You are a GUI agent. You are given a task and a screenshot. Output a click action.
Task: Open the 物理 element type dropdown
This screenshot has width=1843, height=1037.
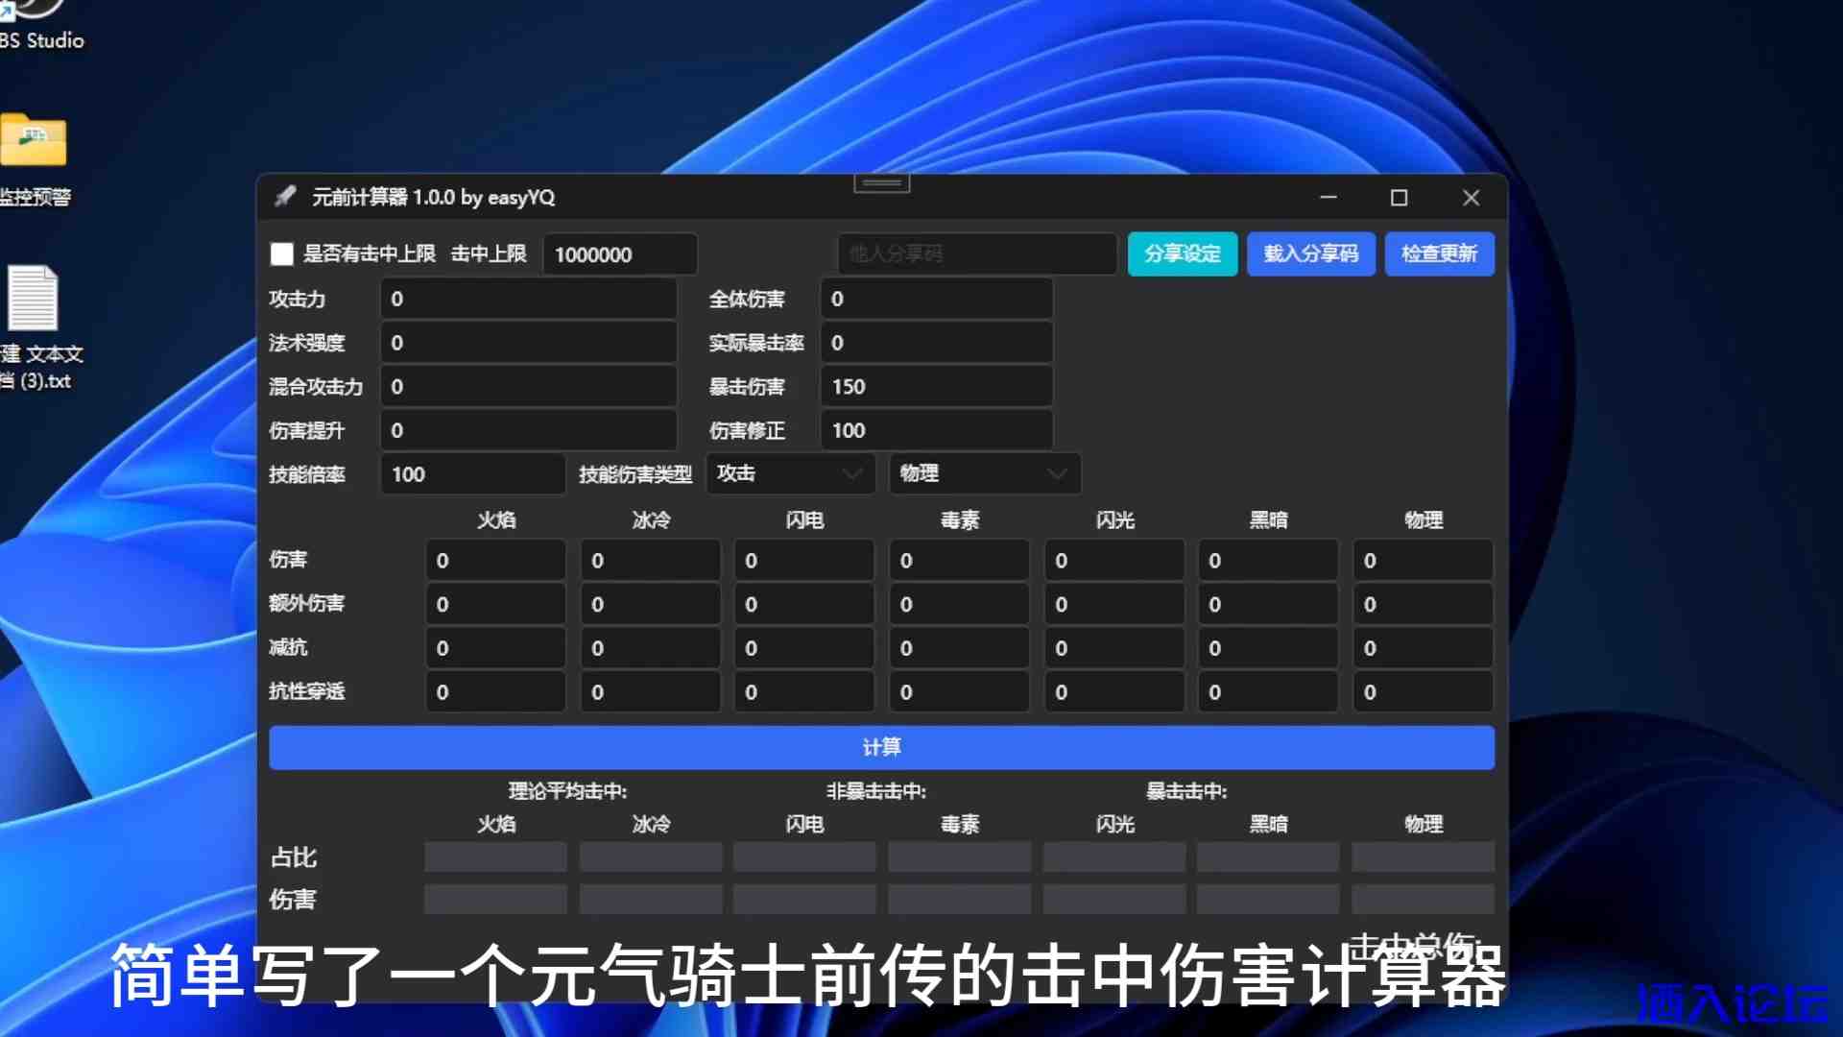(984, 473)
